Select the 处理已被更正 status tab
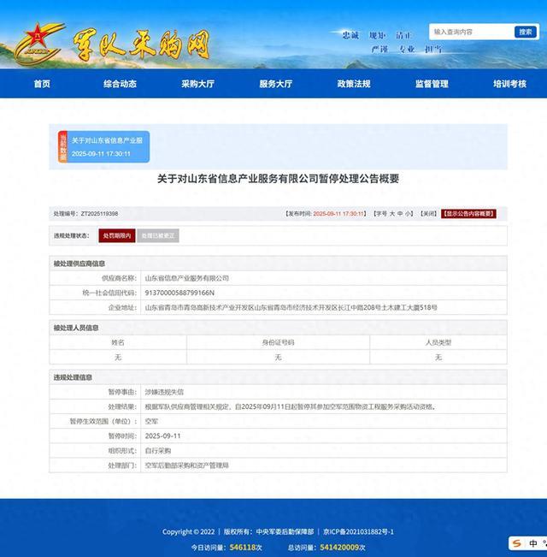Screen dimensions: 547x557 point(156,235)
